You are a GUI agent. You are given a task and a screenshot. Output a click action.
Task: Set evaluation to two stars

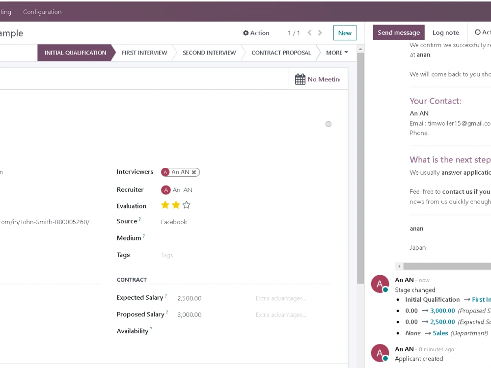(176, 205)
